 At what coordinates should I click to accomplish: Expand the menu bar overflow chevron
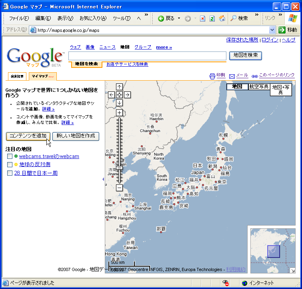click(x=146, y=15)
